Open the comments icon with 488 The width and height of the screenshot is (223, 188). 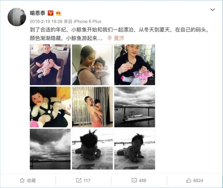[x=134, y=181]
